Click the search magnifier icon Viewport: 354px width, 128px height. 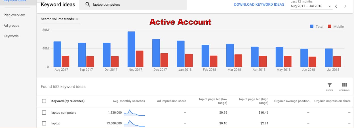pyautogui.click(x=88, y=5)
